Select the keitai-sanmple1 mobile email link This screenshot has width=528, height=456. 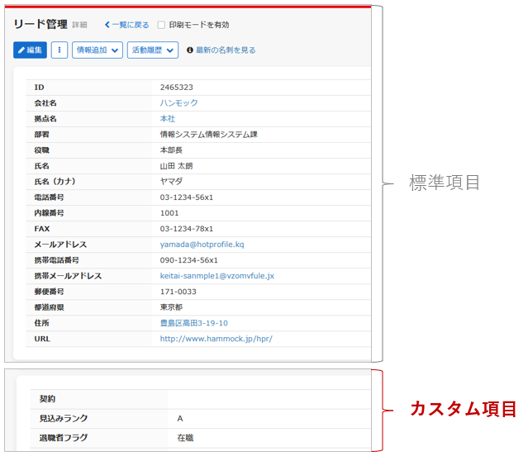pos(216,276)
